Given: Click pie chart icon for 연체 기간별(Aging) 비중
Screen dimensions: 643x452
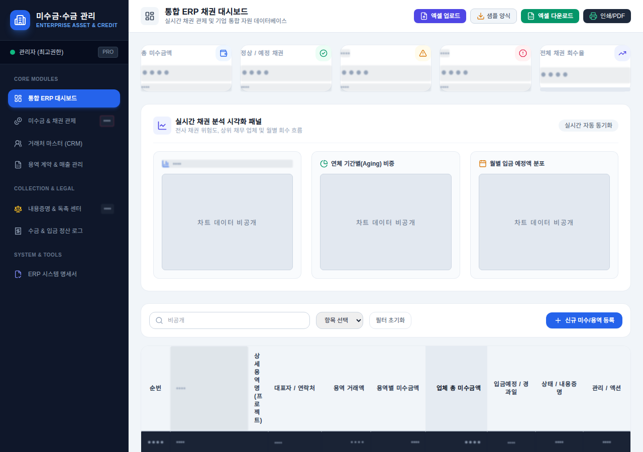Looking at the screenshot, I should [x=324, y=164].
